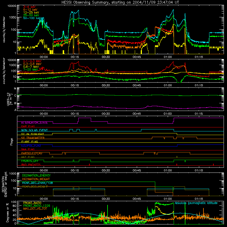
Task: Click the 00:00 tick under the decimation plot
Action: [x=44, y=199]
